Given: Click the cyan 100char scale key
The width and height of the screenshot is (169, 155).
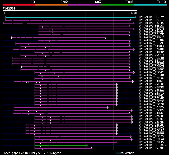Looking at the screenshot, I should (x=118, y=153).
